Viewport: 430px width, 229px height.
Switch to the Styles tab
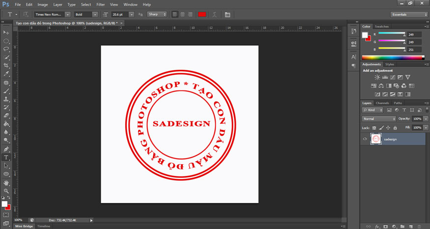point(389,64)
